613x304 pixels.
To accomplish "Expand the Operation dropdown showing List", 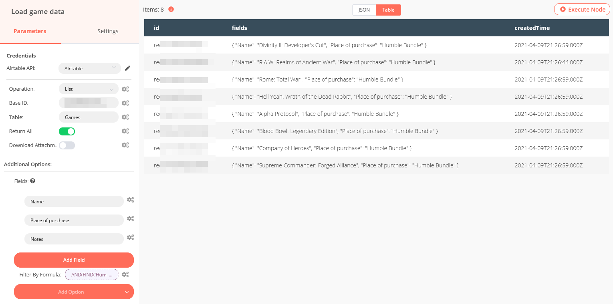I will click(x=89, y=89).
